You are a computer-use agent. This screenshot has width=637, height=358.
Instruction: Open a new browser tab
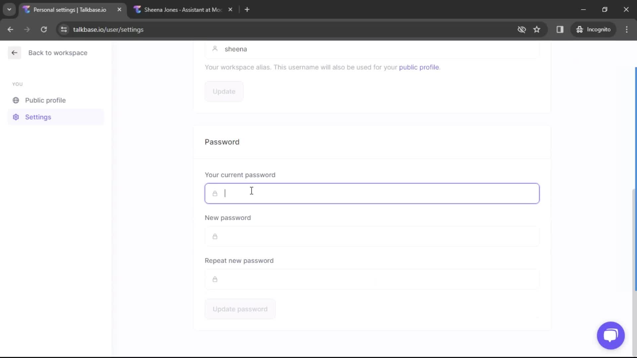247,9
